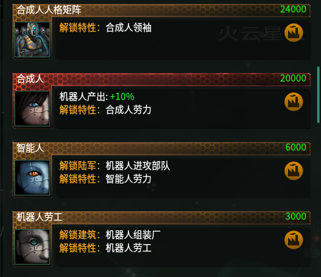Screen dimensions: 321x277
Task: Click factory icon on 机器人劳工 technology
Action: (293, 240)
